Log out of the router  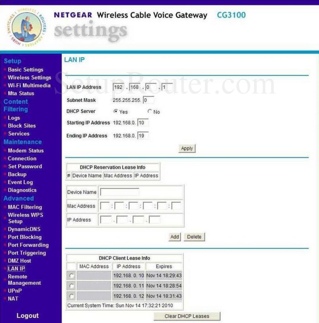[28, 315]
